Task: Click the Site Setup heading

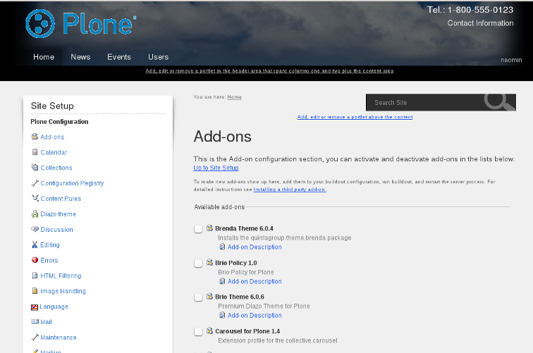Action: point(52,106)
